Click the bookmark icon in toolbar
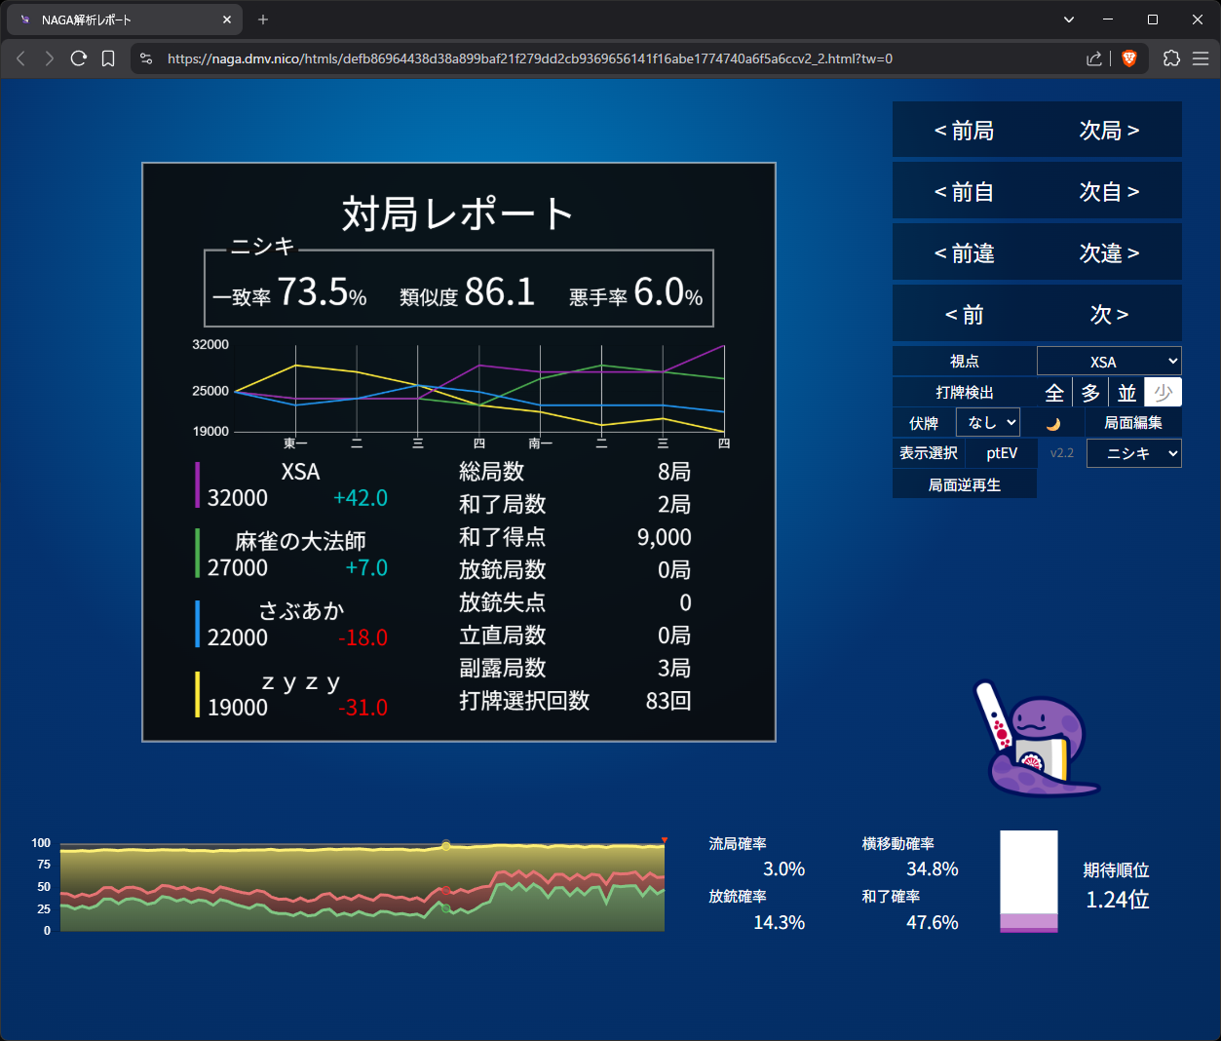The width and height of the screenshot is (1221, 1041). tap(108, 58)
